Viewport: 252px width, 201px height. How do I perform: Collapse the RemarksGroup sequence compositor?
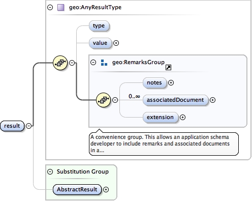tap(115, 100)
